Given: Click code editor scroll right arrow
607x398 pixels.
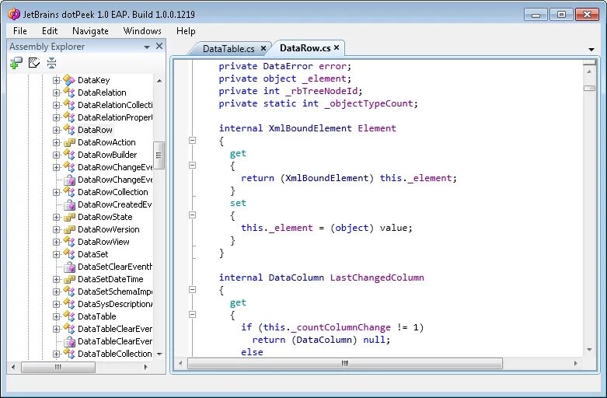Looking at the screenshot, I should (x=576, y=363).
